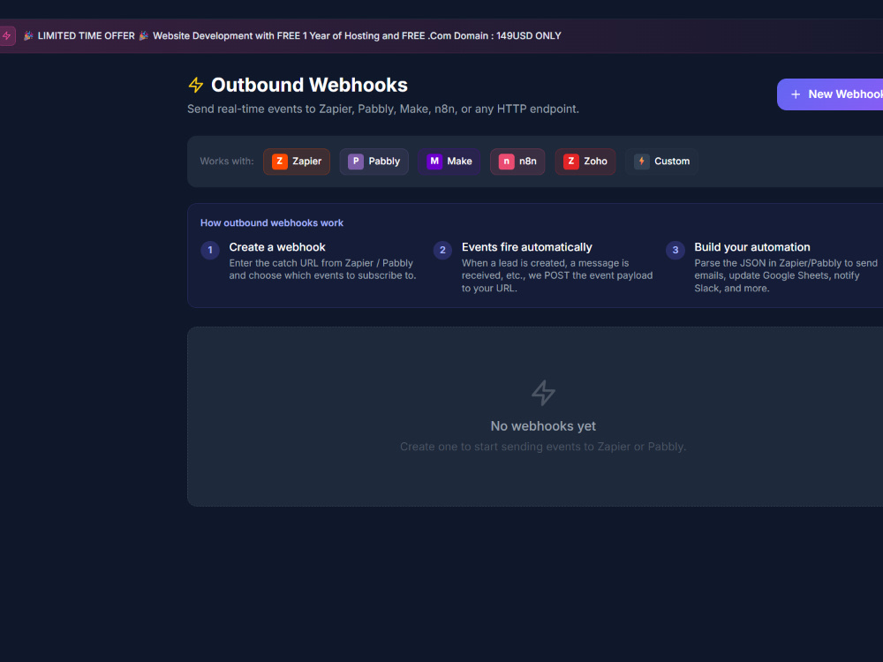Select the Make integration chip

tap(449, 162)
